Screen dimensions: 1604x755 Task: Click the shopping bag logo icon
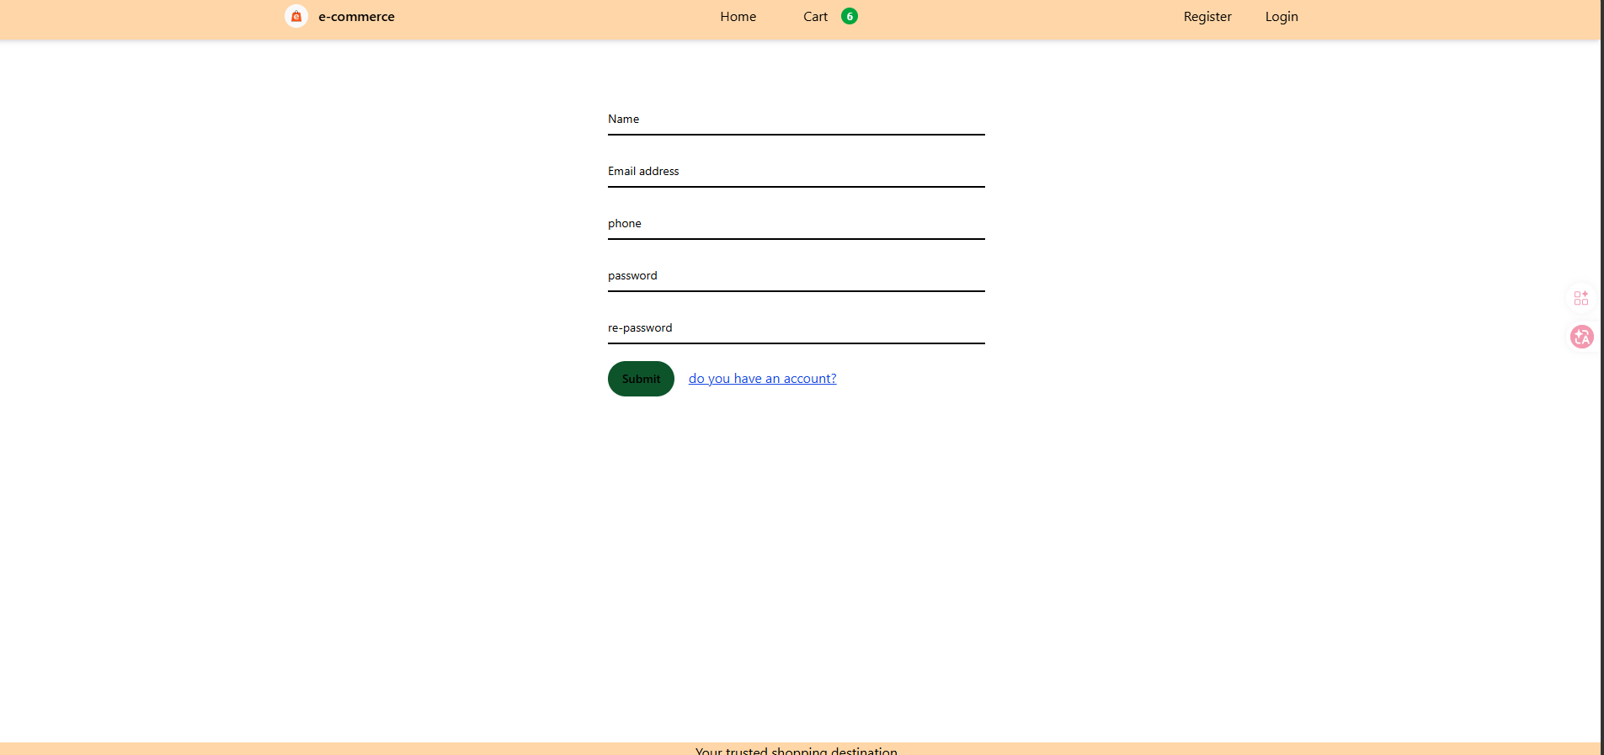(296, 16)
